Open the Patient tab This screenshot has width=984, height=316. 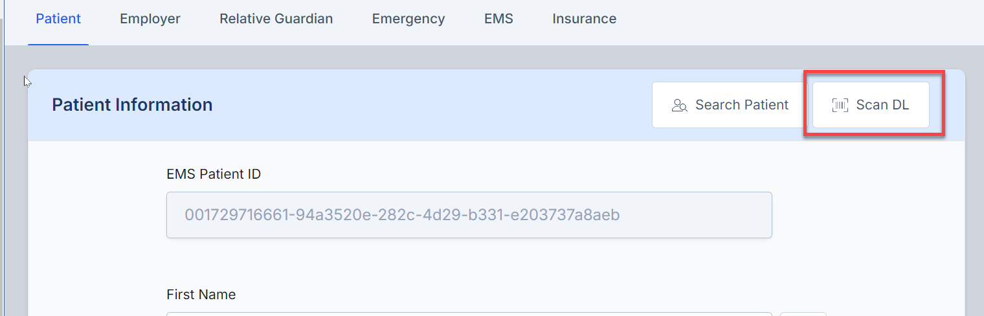coord(58,19)
